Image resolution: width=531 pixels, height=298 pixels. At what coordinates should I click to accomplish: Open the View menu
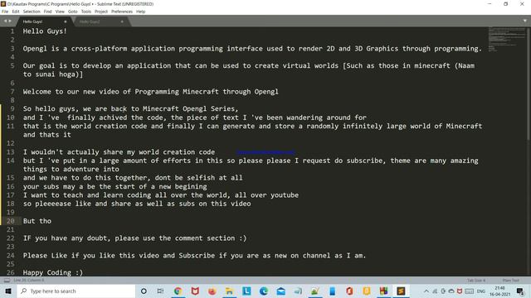coord(60,12)
